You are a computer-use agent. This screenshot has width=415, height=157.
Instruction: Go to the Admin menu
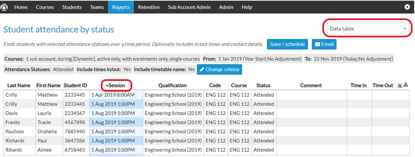pyautogui.click(x=226, y=7)
